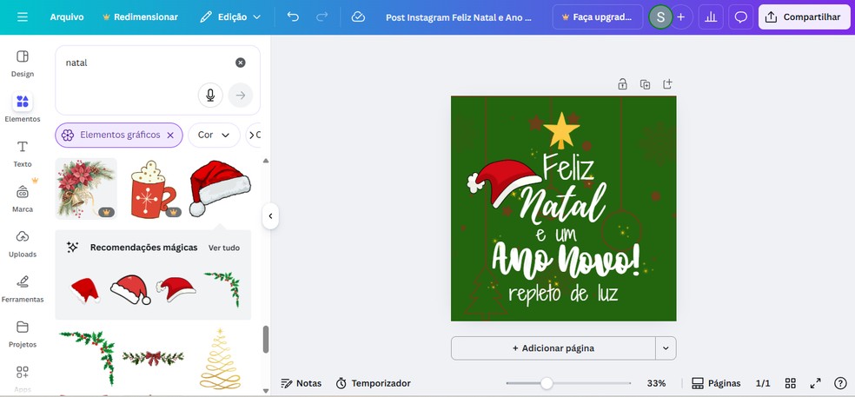Click the redo arrow
The width and height of the screenshot is (855, 397).
coord(322,17)
